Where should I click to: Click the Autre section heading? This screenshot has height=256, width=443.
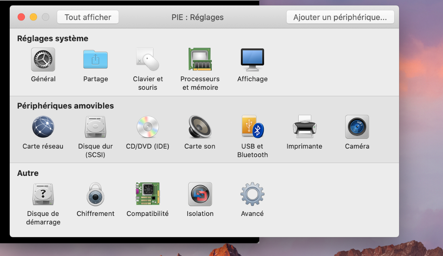[28, 173]
